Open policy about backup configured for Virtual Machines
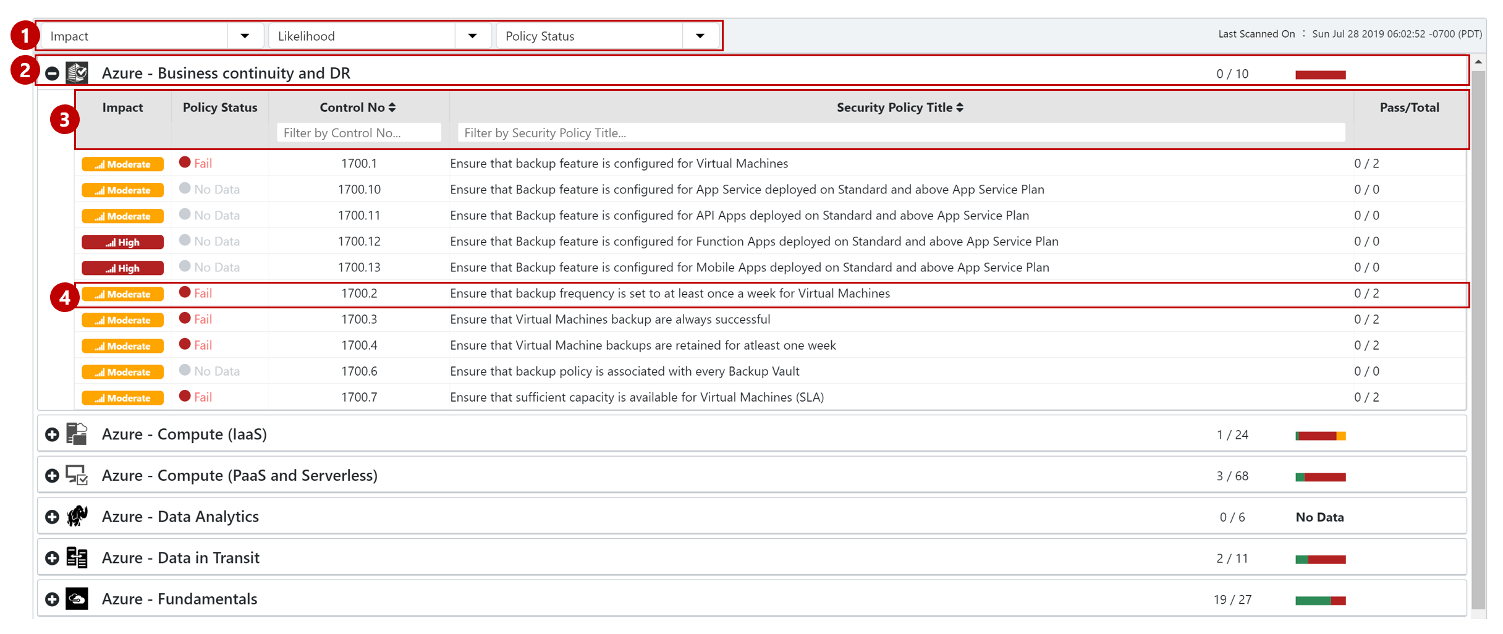 pos(619,163)
